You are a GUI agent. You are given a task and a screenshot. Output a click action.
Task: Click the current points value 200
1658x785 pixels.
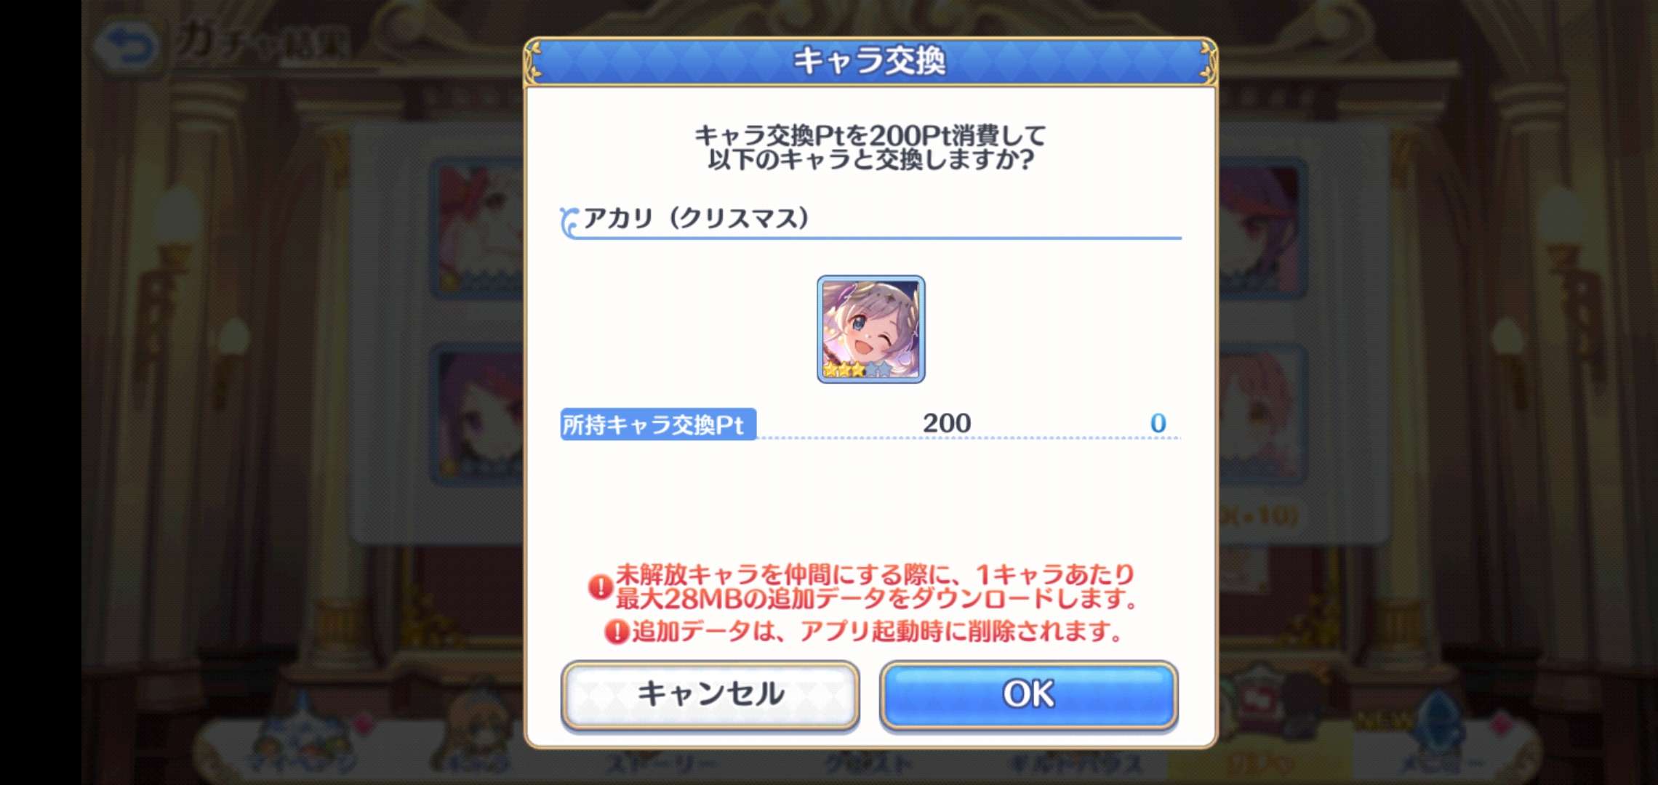click(x=947, y=423)
